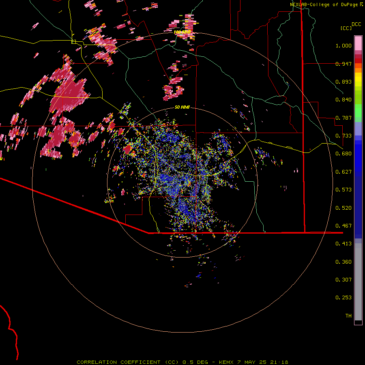Click the 0.307 scale value

(x=344, y=280)
